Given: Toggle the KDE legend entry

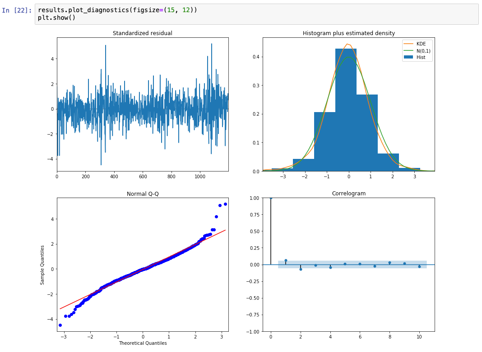Looking at the screenshot, I should [x=421, y=44].
